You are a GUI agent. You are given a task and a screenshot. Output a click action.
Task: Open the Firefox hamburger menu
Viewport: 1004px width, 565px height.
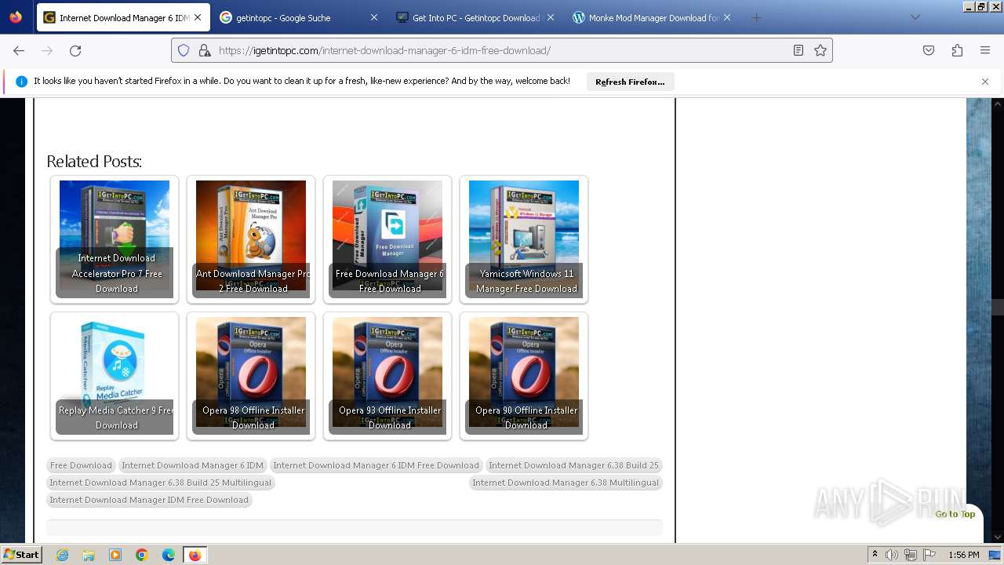point(985,50)
